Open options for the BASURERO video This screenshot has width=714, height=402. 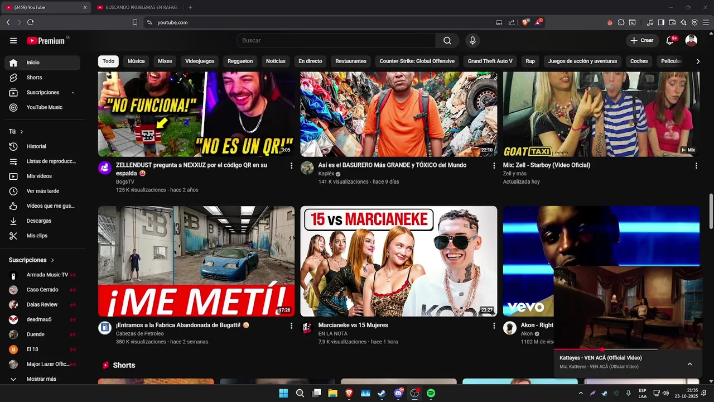[x=494, y=166]
